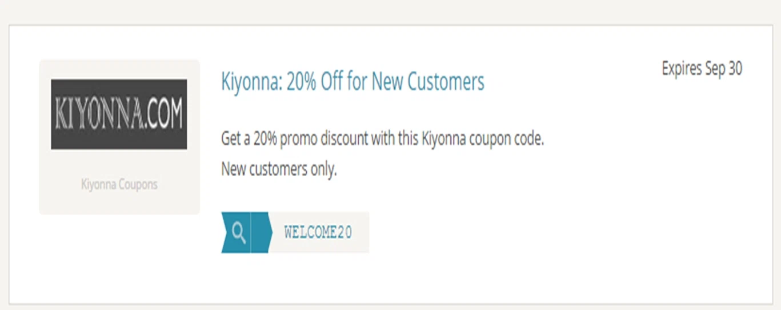The width and height of the screenshot is (781, 310).
Task: Click the New Customers words in the title
Action: click(x=428, y=82)
